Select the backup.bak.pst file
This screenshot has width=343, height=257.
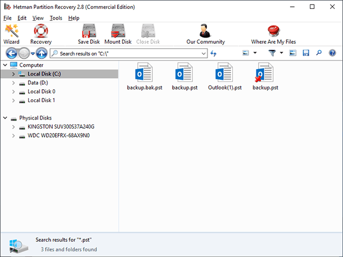(145, 76)
